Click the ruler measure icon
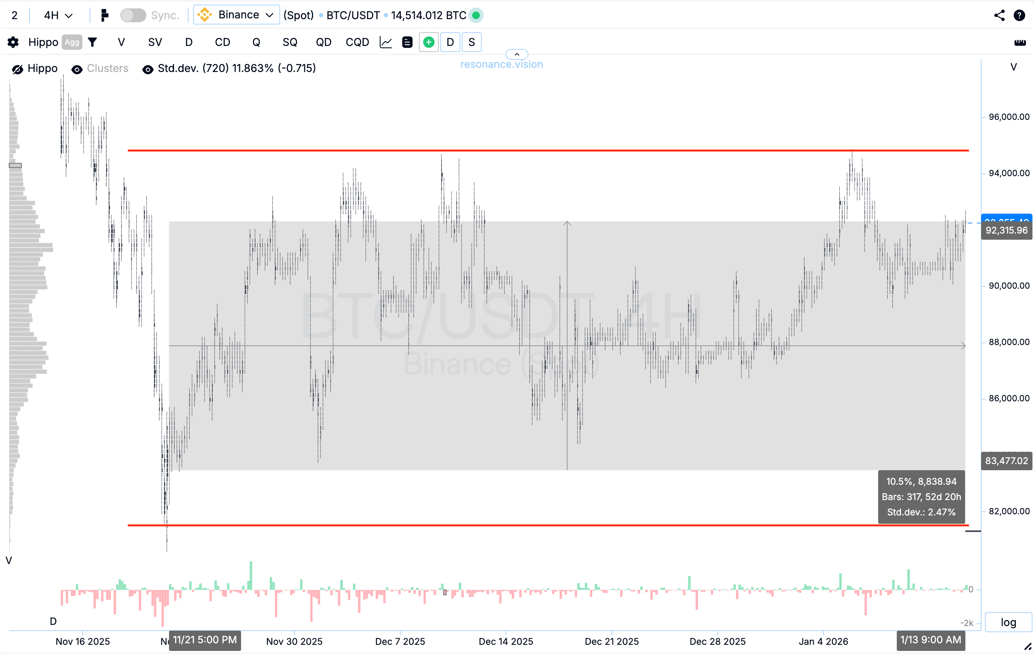The image size is (1034, 654). pyautogui.click(x=1020, y=42)
